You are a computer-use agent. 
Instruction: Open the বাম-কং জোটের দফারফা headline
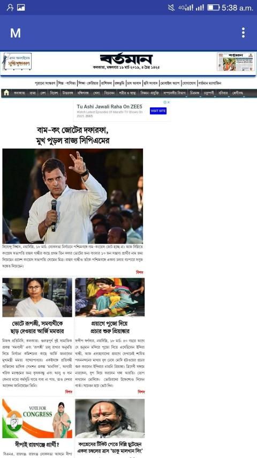(x=73, y=135)
